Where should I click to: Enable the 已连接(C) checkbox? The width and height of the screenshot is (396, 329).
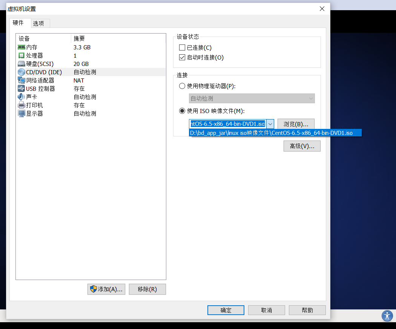tap(182, 47)
